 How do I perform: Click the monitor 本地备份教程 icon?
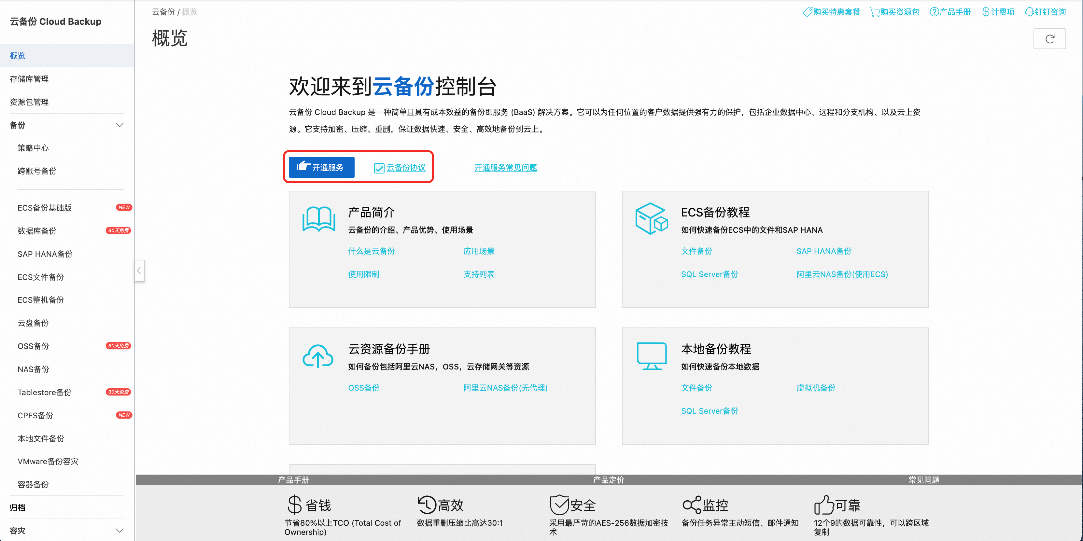tap(652, 356)
